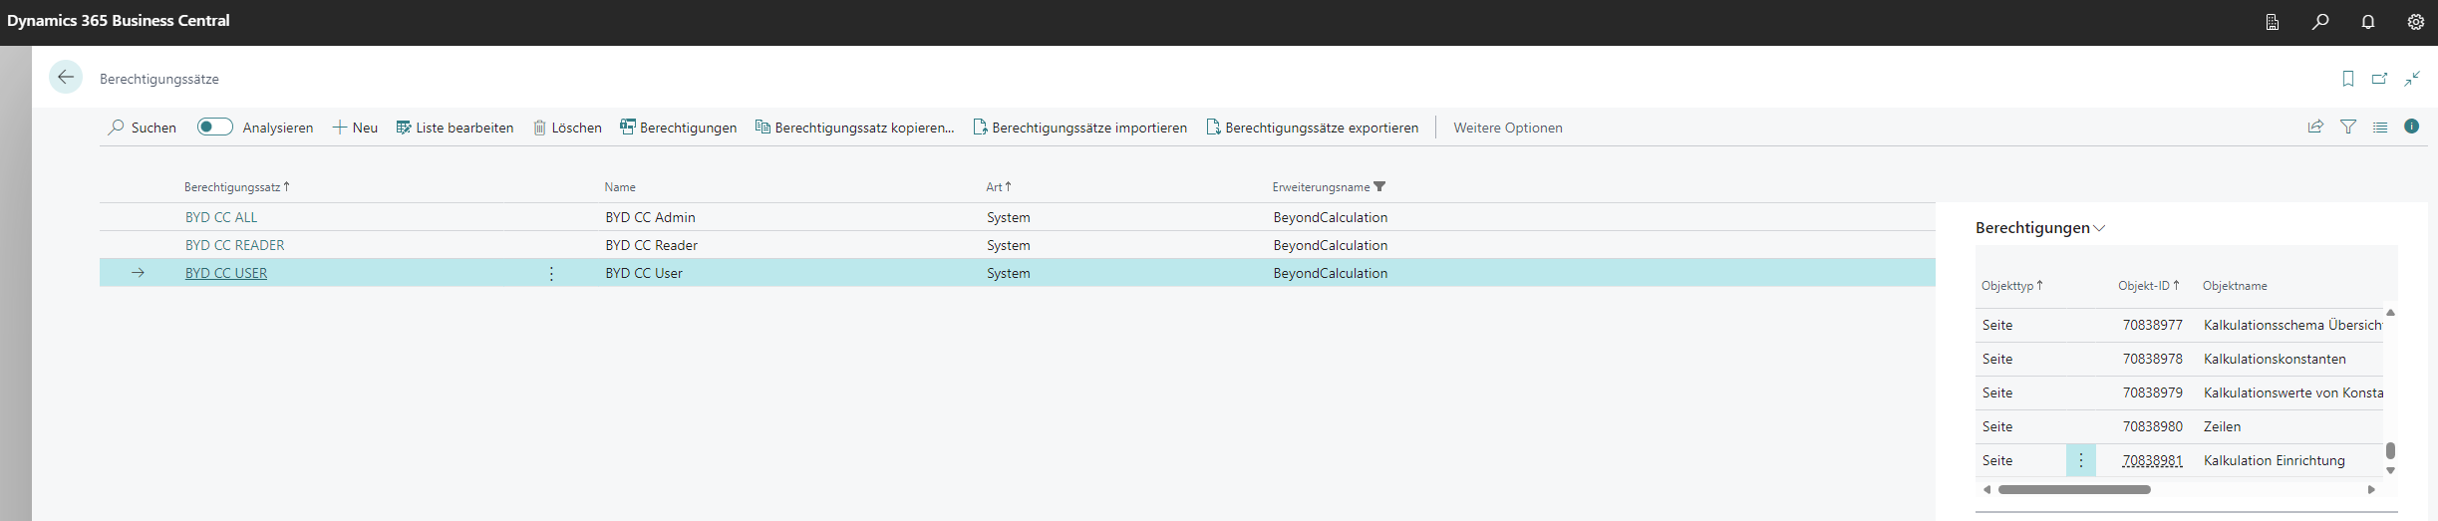Sort by Objekt-ID in FactBox
The height and width of the screenshot is (521, 2438).
(2149, 286)
